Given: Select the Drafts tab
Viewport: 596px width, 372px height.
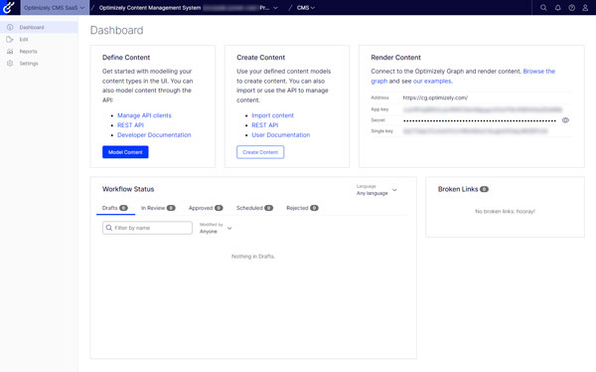Looking at the screenshot, I should click(115, 208).
